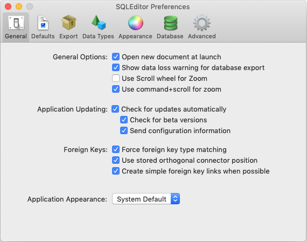The image size is (307, 242).
Task: Switch to the Export tab label
Action: [68, 36]
